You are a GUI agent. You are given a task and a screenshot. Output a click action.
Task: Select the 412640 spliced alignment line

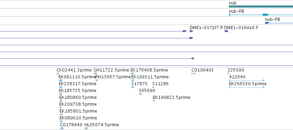(247, 80)
